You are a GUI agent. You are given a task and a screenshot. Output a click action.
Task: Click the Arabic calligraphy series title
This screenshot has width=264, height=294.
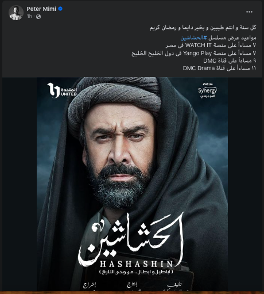[132, 238]
